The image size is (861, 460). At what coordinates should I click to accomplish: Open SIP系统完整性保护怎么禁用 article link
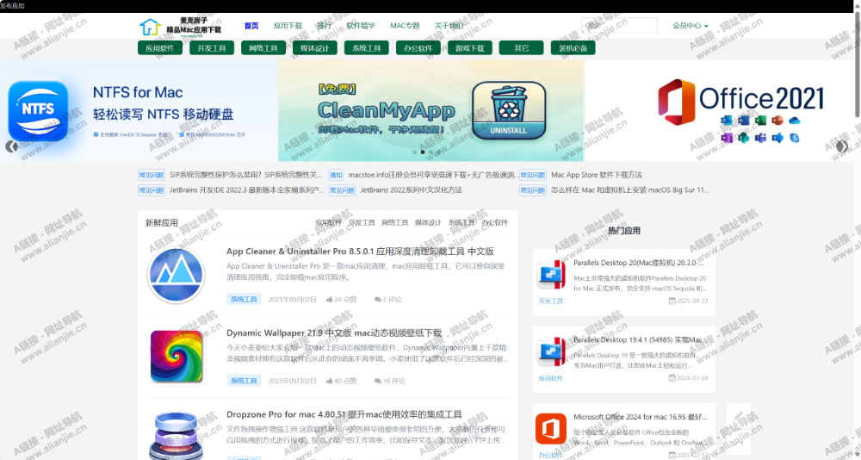point(246,175)
